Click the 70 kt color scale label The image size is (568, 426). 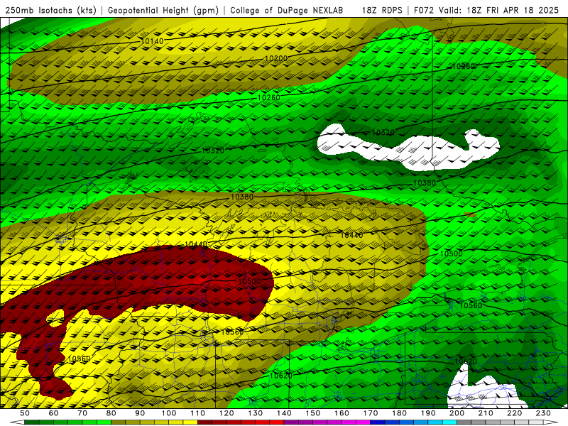(x=82, y=413)
